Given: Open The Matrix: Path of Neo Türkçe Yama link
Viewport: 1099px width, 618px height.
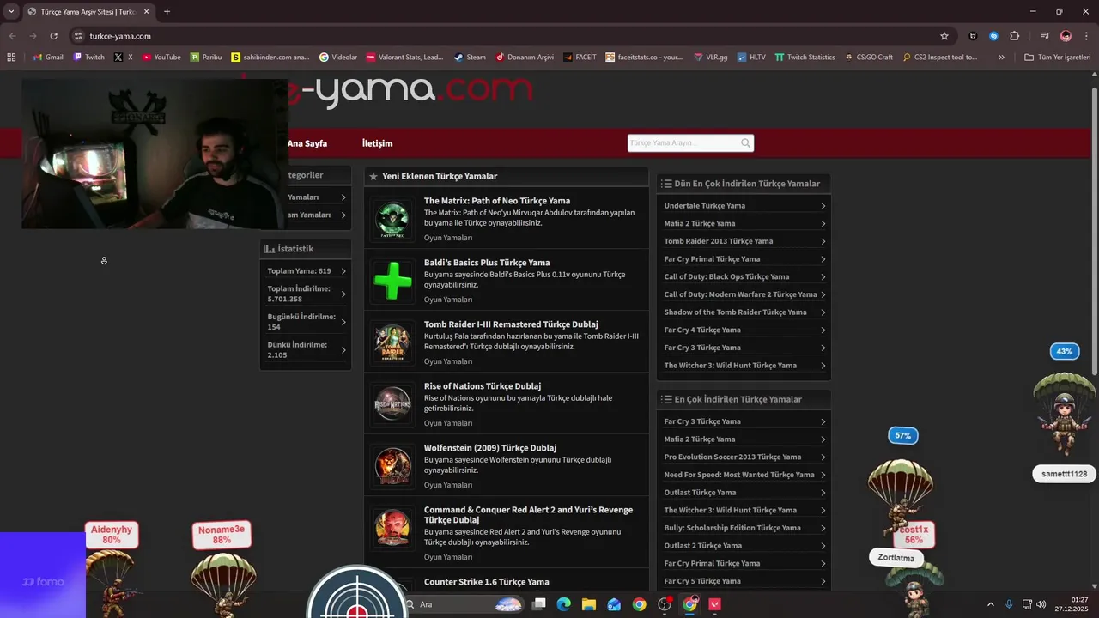Looking at the screenshot, I should [x=497, y=201].
